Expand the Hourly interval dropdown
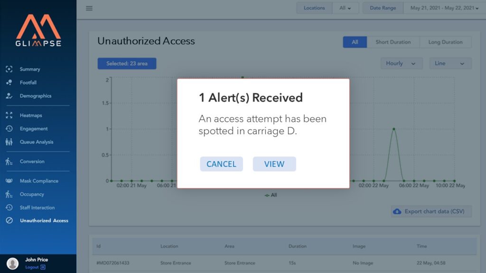This screenshot has height=273, width=486. click(x=401, y=64)
